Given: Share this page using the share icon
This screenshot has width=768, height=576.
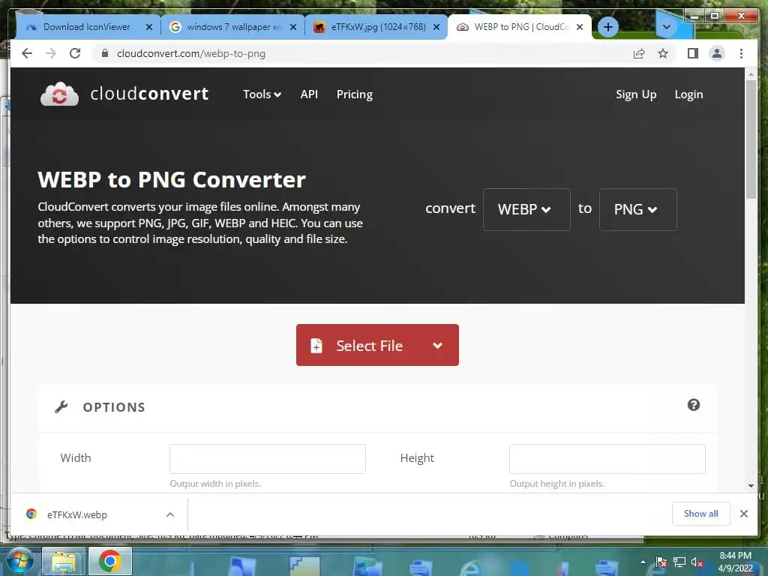Looking at the screenshot, I should [x=639, y=53].
